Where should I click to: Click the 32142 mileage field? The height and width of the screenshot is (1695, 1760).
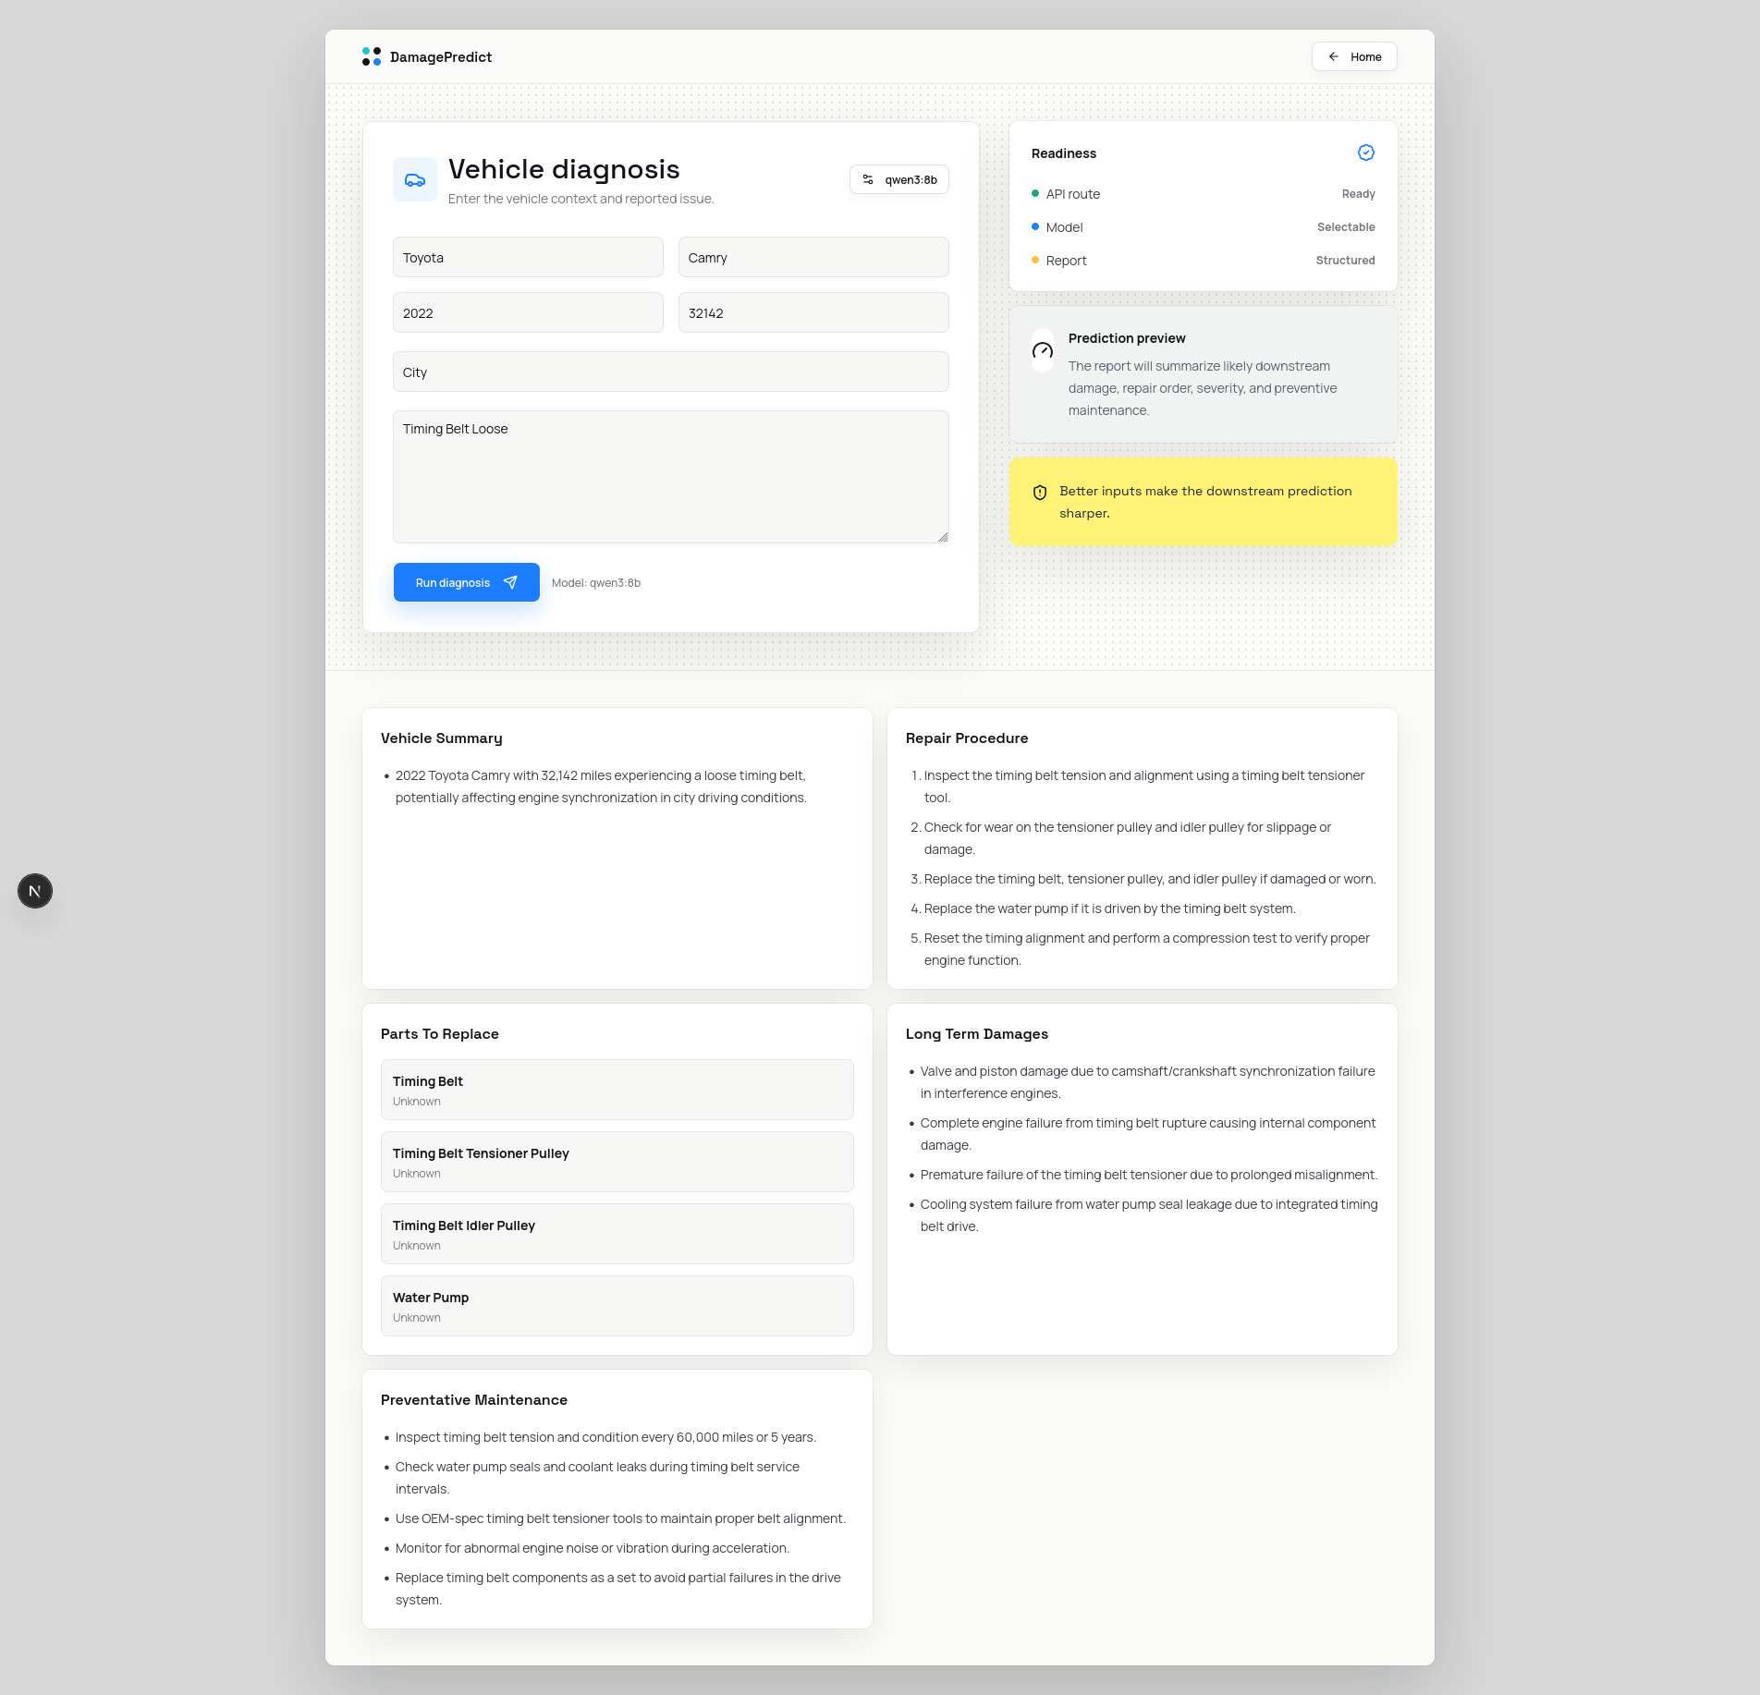point(813,312)
